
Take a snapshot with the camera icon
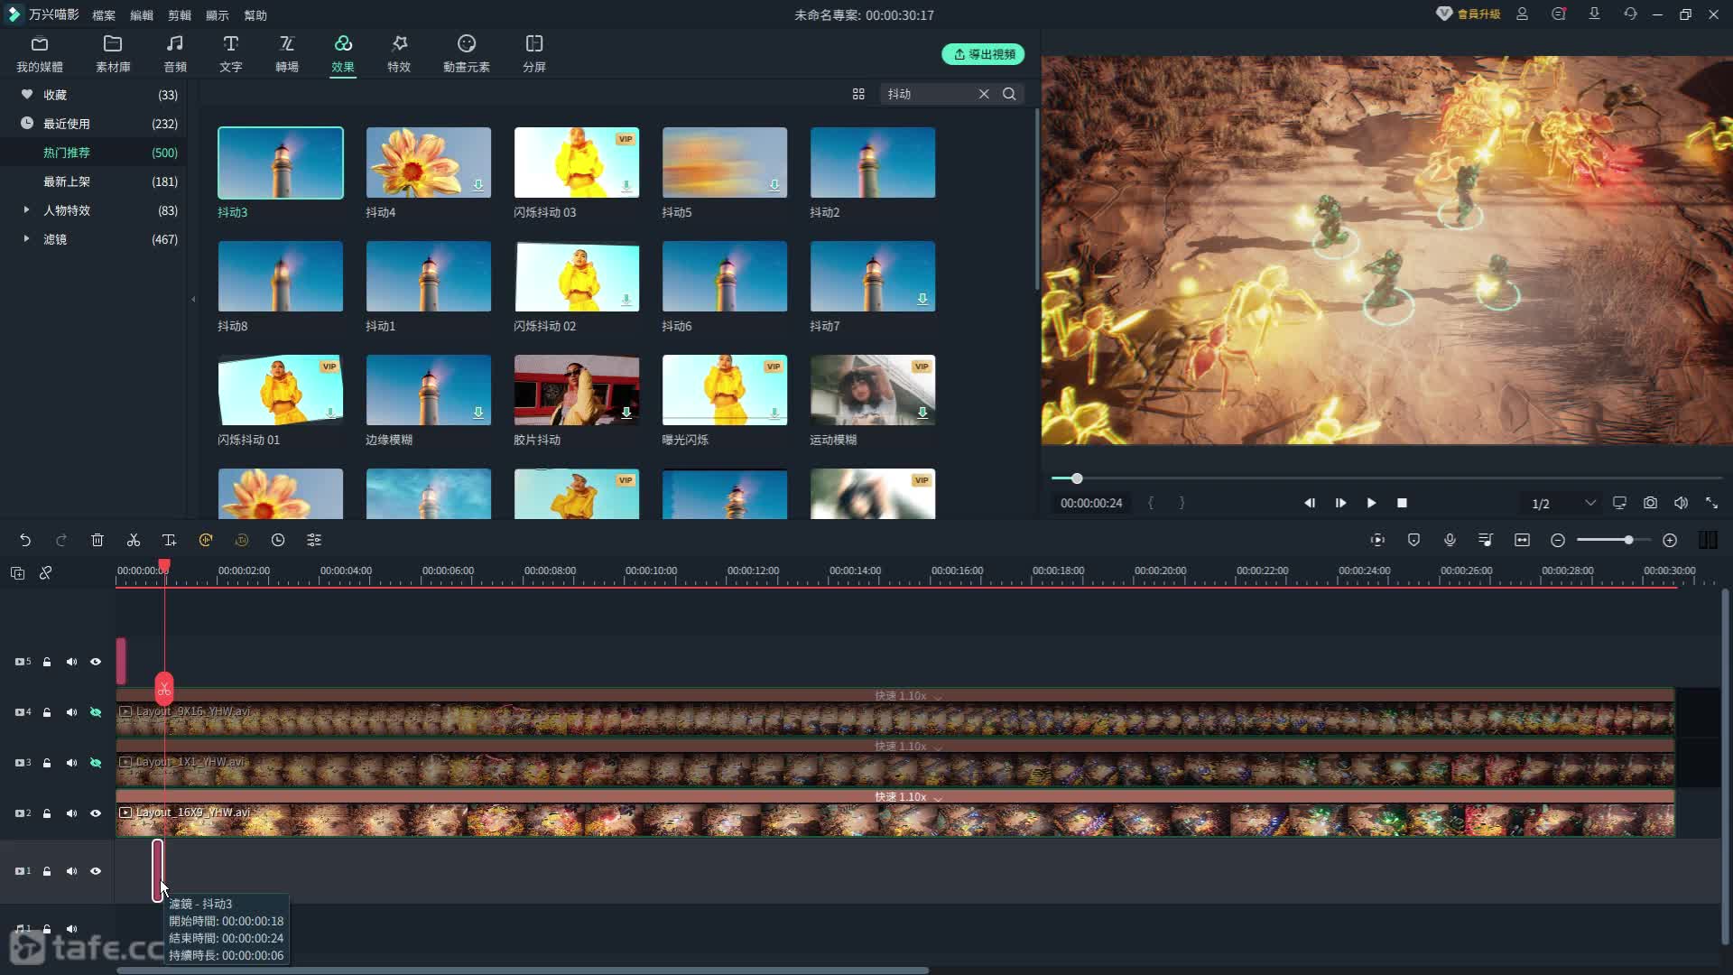pos(1650,503)
